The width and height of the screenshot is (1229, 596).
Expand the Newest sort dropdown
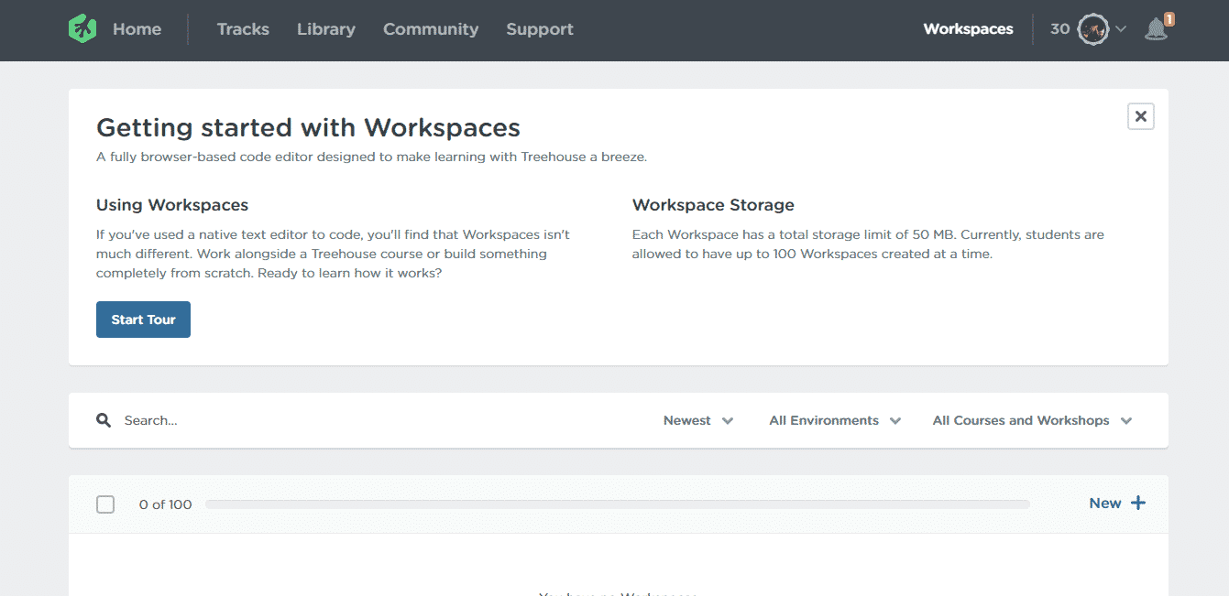coord(698,420)
